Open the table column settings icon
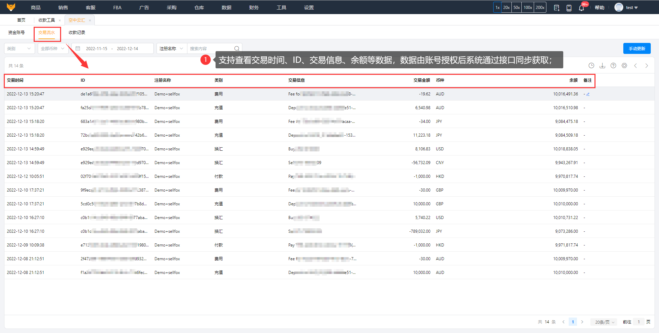This screenshot has height=333, width=659. 624,66
